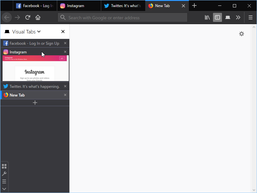The image size is (257, 193).
Task: Click the Instagram page preview thumbnail
Action: pyautogui.click(x=36, y=68)
